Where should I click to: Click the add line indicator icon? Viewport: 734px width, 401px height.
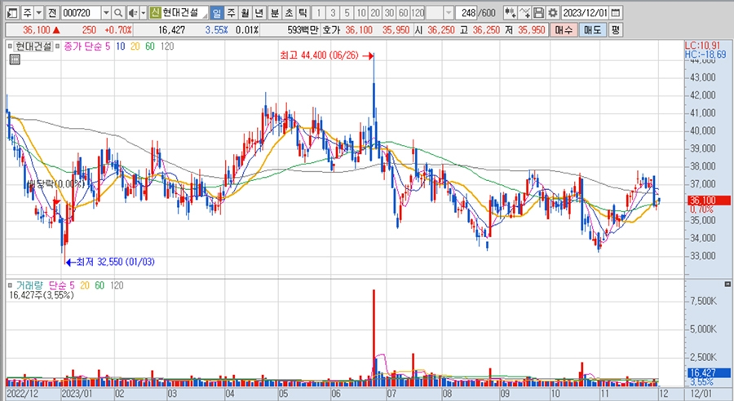point(524,13)
